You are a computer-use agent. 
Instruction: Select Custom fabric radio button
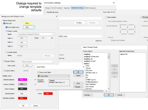coord(4,71)
